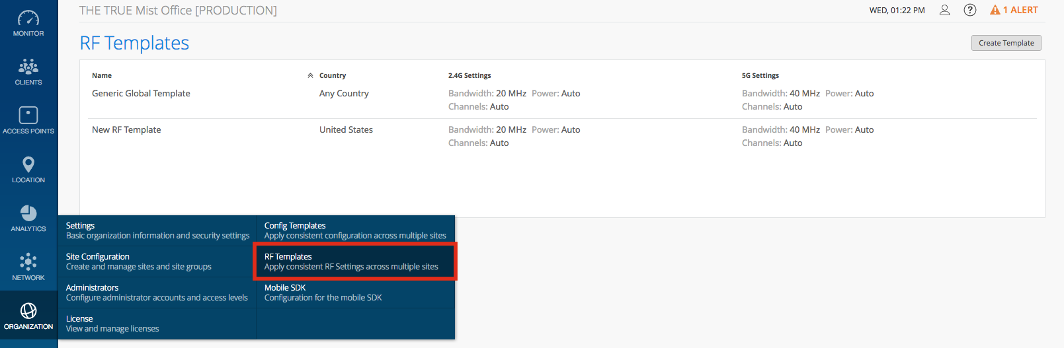The width and height of the screenshot is (1064, 348).
Task: Click the Create Template button
Action: pyautogui.click(x=1006, y=43)
